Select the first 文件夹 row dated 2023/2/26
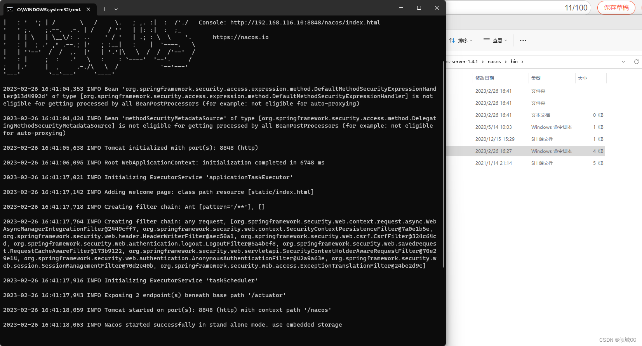The image size is (642, 346). click(525, 91)
